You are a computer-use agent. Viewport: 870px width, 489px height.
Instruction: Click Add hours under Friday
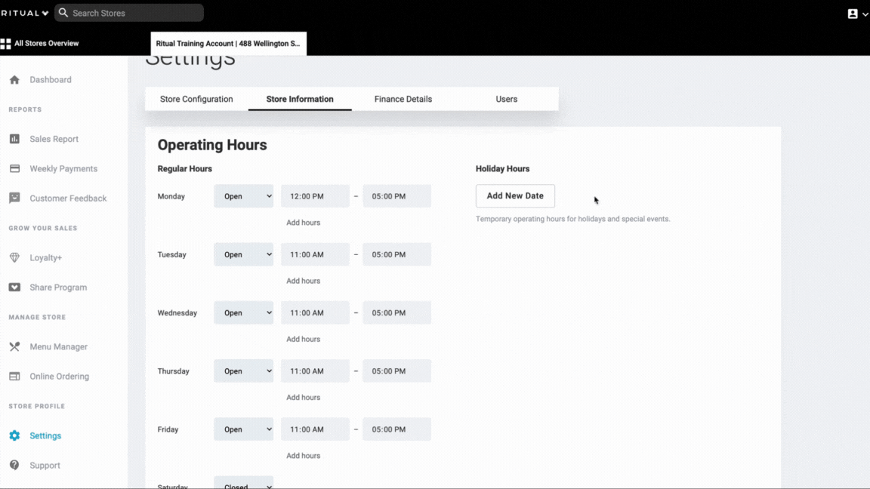click(x=303, y=455)
